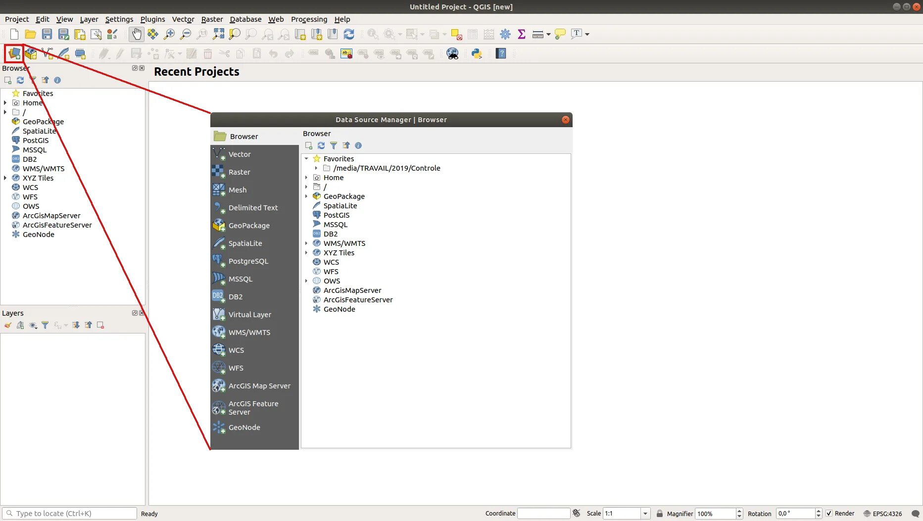Open the Measure tool dropdown arrow
The width and height of the screenshot is (923, 521).
point(548,34)
